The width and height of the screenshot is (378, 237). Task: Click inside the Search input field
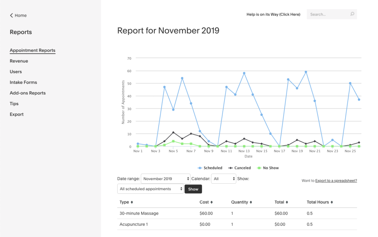coord(328,14)
